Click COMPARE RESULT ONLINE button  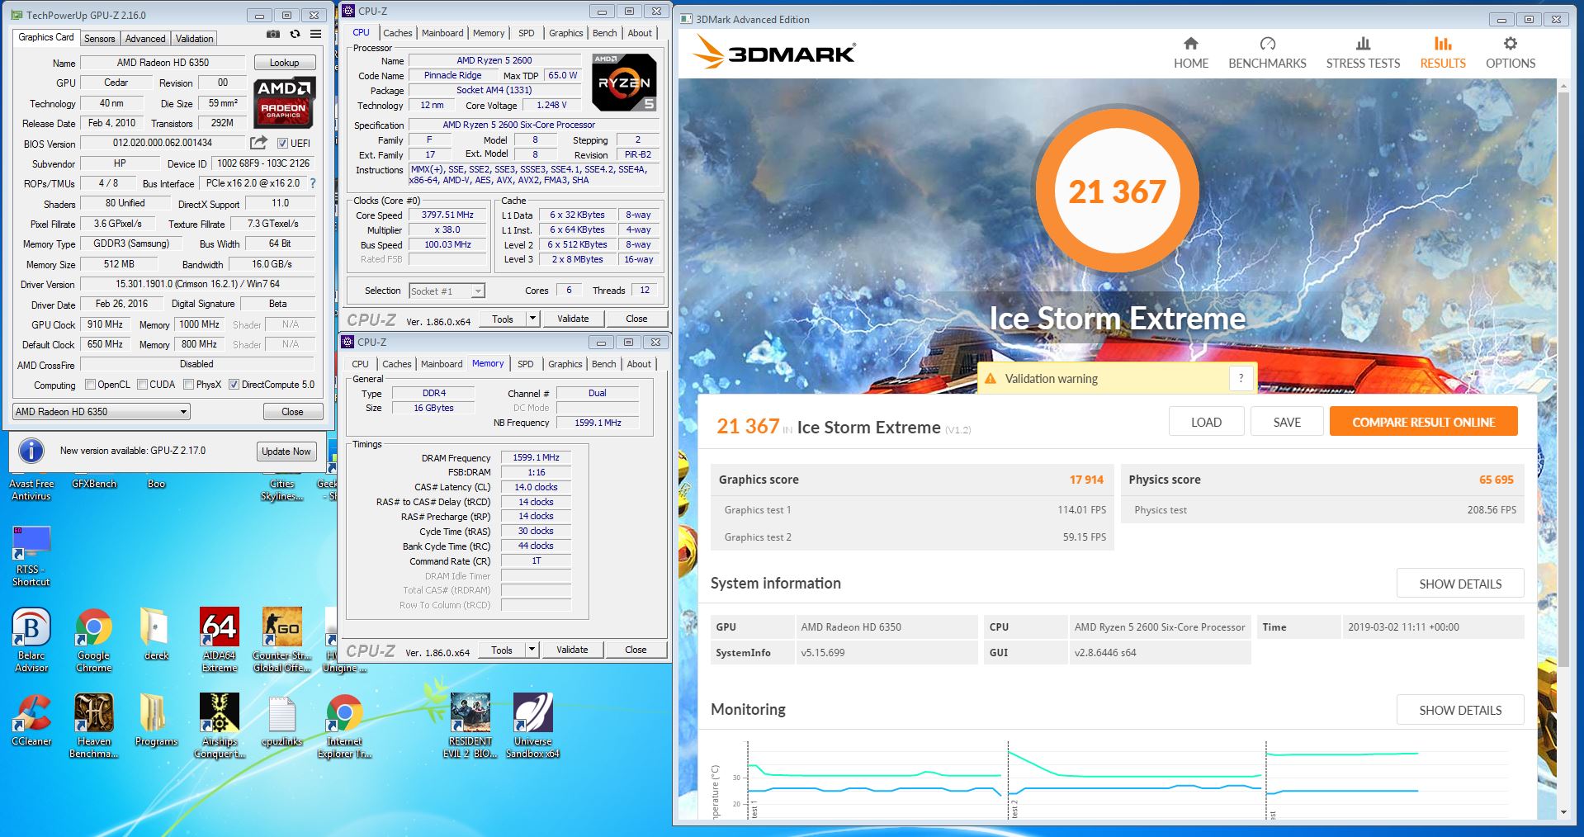pos(1424,422)
